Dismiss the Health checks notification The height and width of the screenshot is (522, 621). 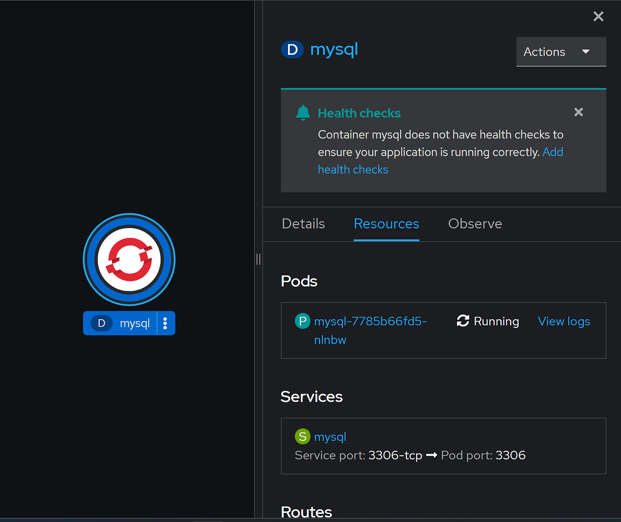click(x=578, y=112)
